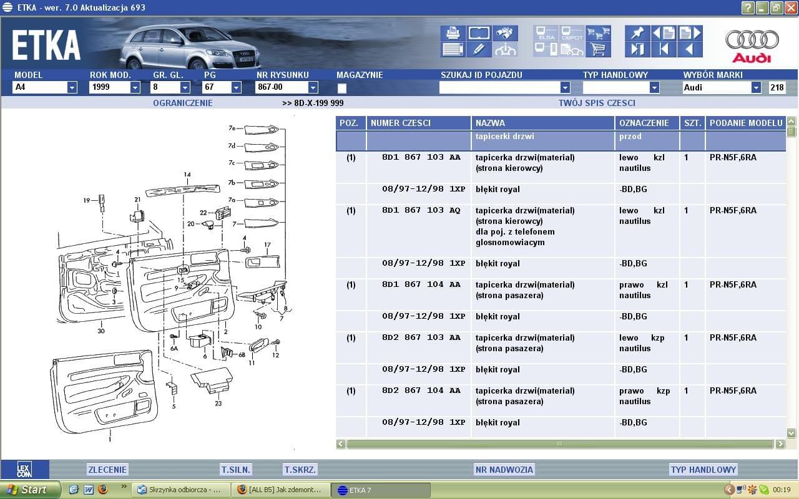799x499 pixels.
Task: Click the vehicle info icon under the binoculars
Action: click(505, 49)
